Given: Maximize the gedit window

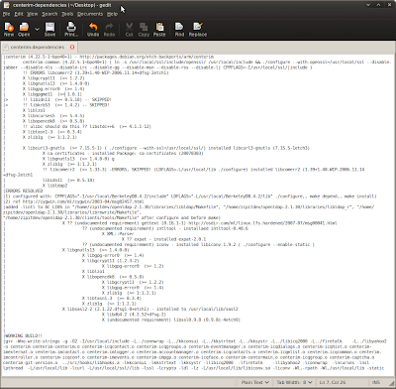Looking at the screenshot, I should click(x=378, y=5).
